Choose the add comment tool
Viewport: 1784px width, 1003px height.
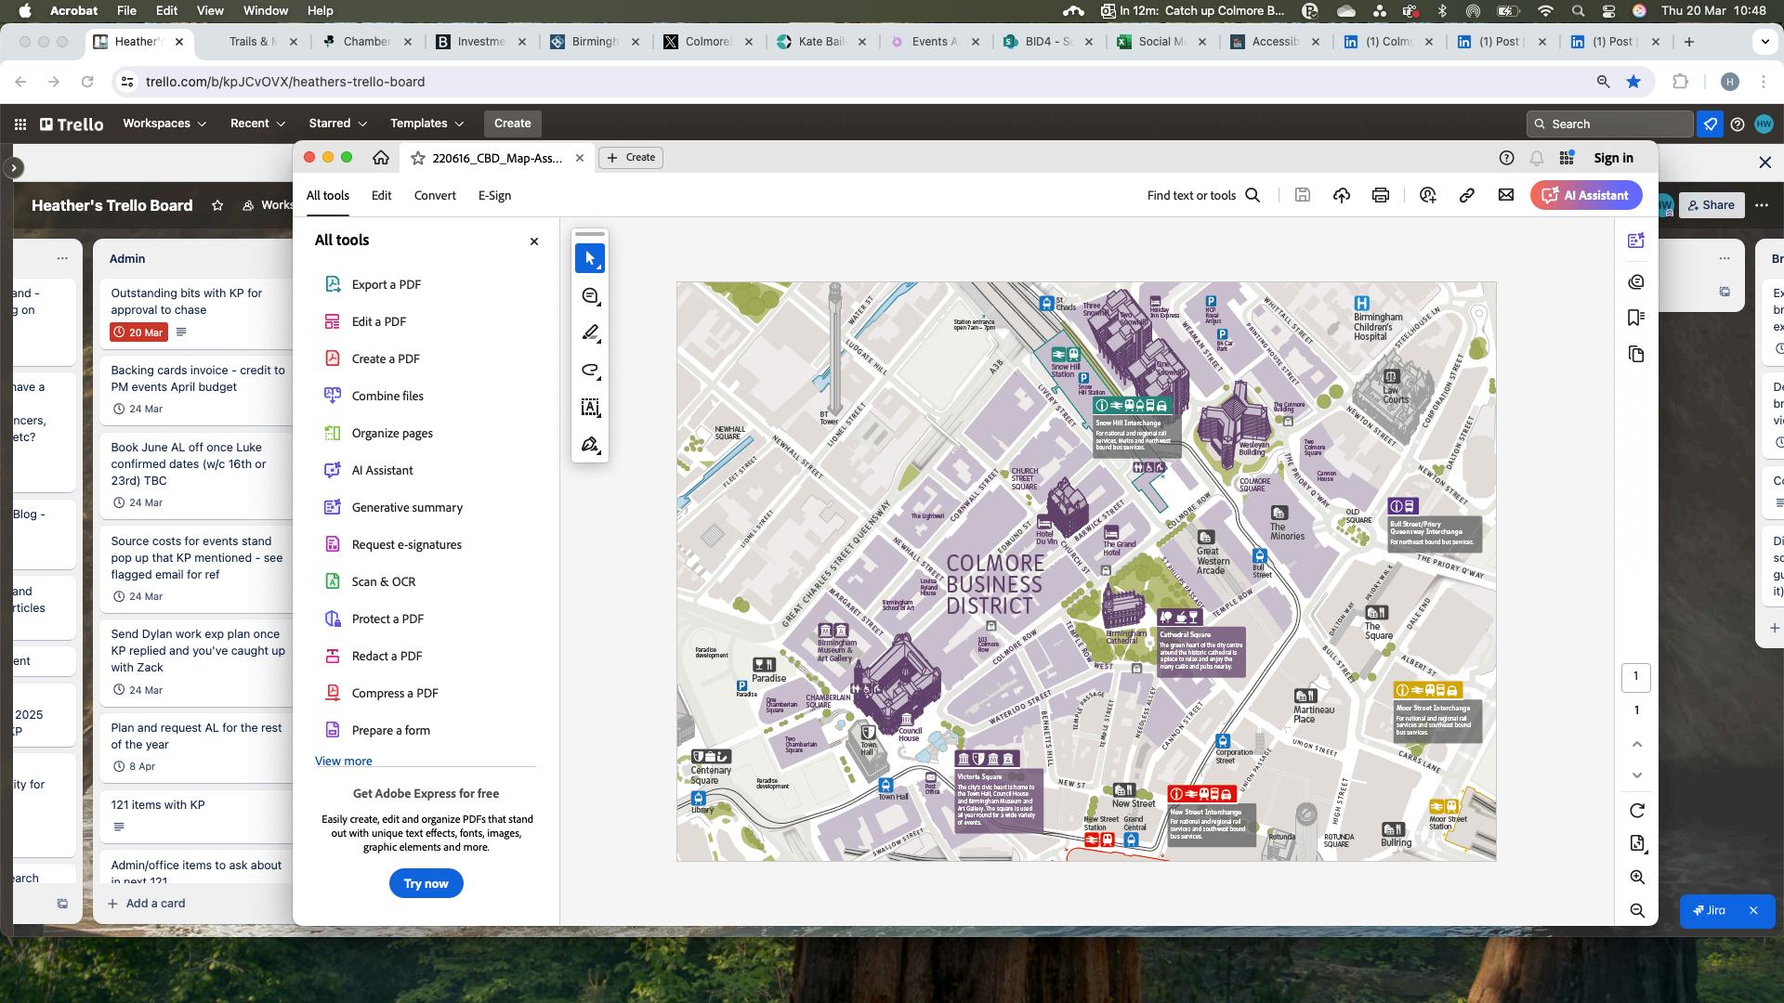coord(590,296)
